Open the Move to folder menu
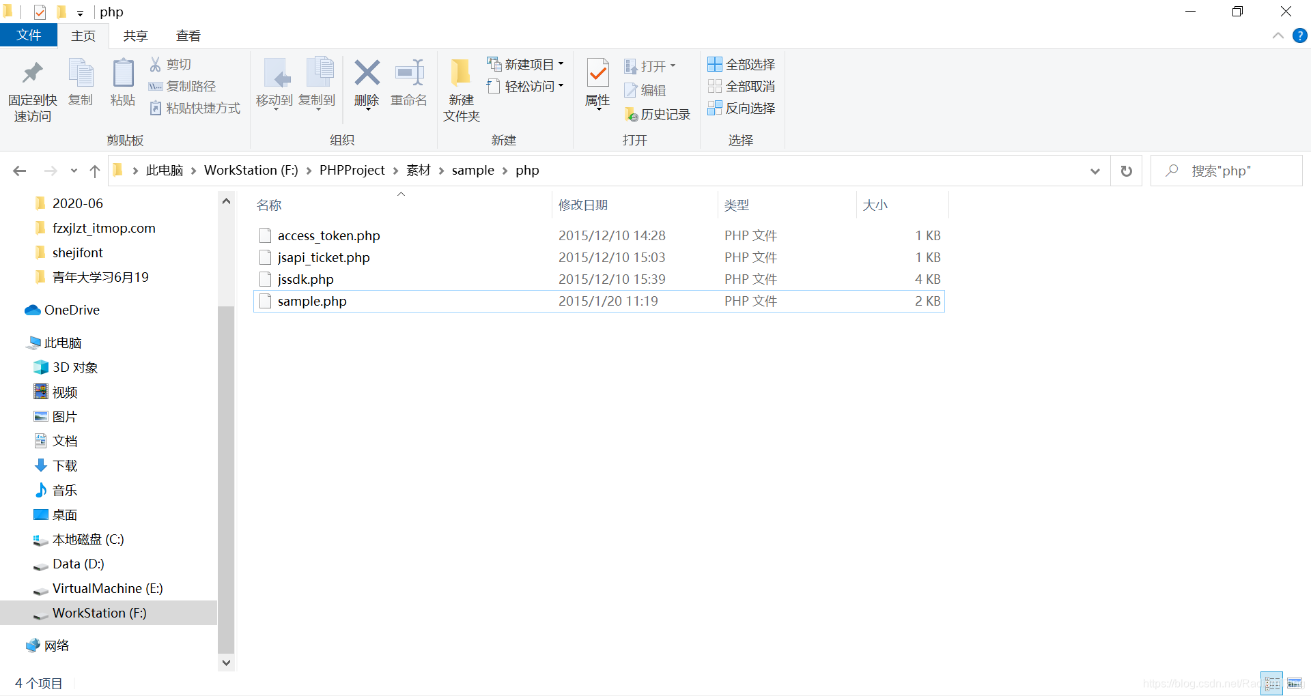 [x=274, y=83]
